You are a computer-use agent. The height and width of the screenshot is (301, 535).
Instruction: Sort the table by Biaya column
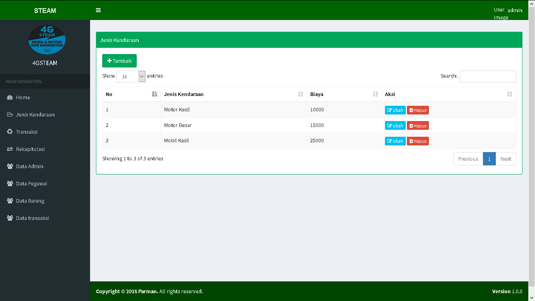click(x=344, y=94)
